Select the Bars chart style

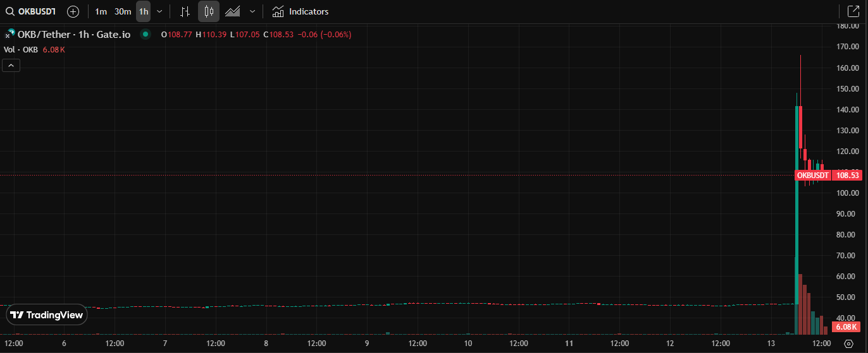185,11
